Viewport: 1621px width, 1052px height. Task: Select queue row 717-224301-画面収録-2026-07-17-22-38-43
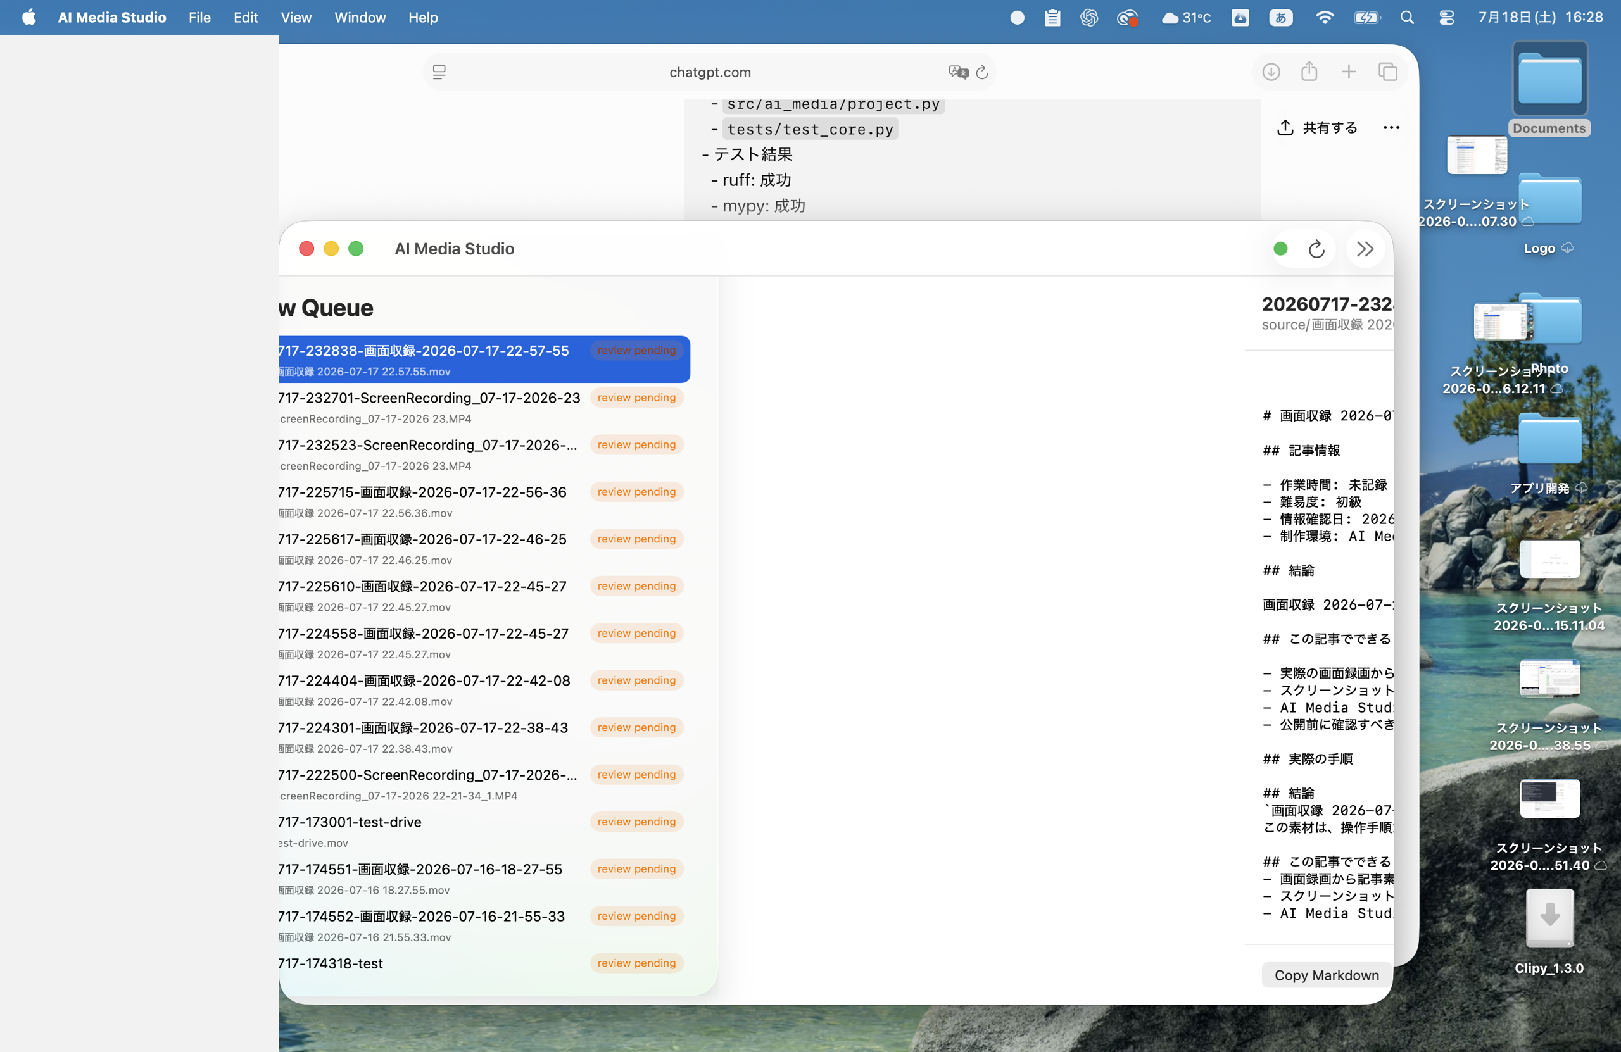[484, 737]
